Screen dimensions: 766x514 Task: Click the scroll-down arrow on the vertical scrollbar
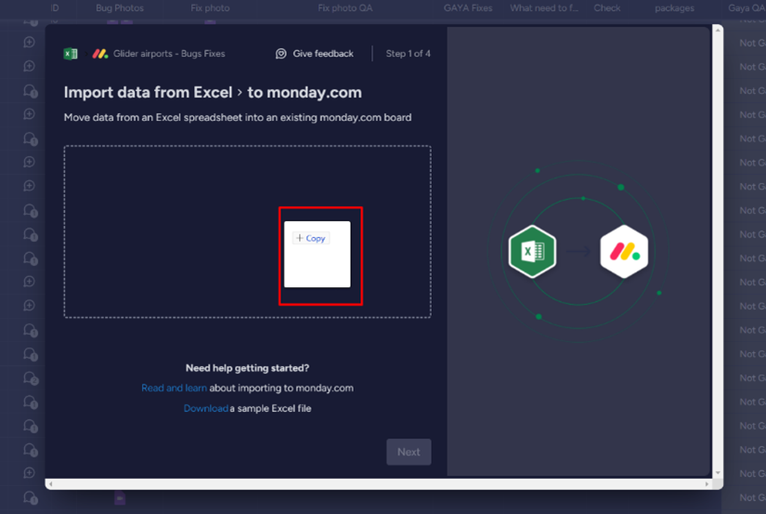coord(717,473)
